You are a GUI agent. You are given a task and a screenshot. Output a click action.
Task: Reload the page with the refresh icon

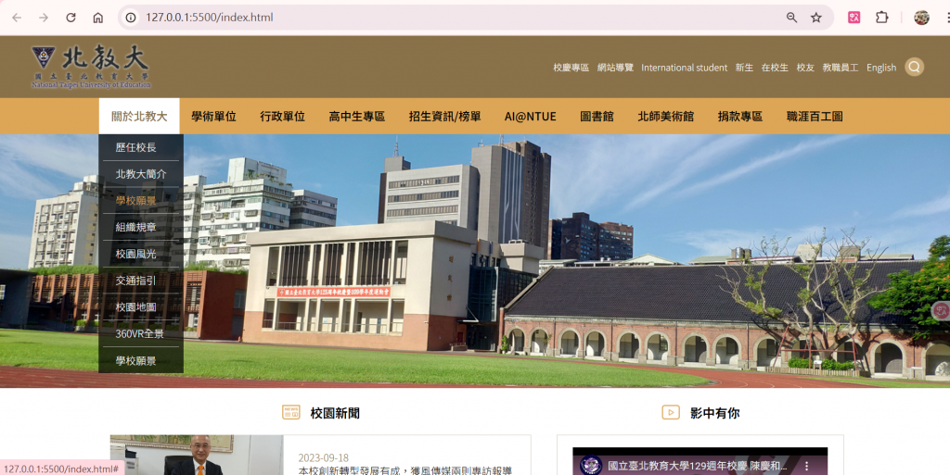[71, 18]
